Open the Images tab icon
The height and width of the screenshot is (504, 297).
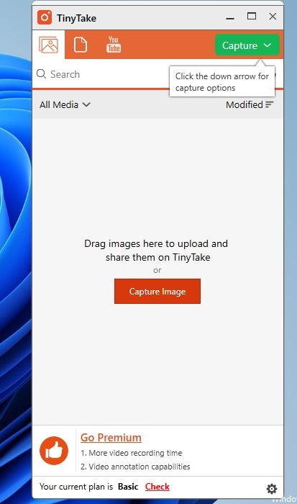pyautogui.click(x=48, y=45)
